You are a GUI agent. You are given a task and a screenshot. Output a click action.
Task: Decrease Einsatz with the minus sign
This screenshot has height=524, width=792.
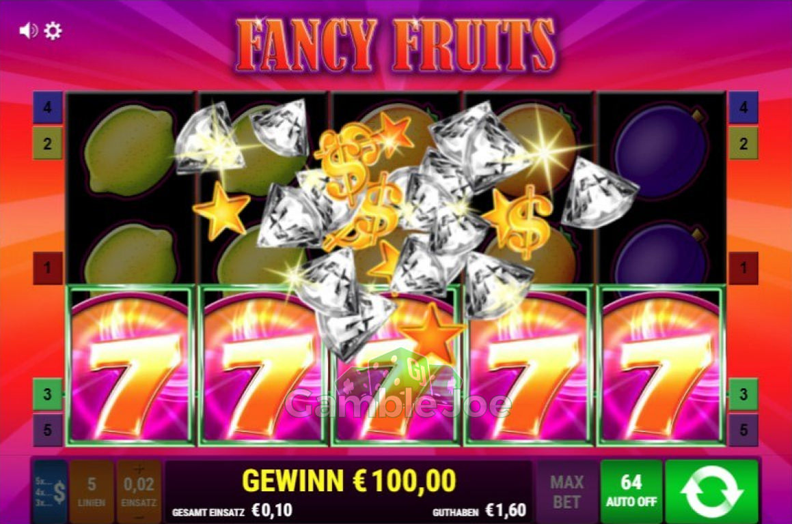tap(139, 517)
